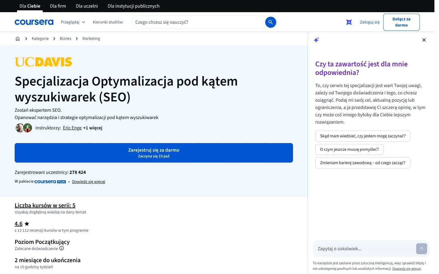Select suggestion Skąd mam wiedzieć, czy jestem mogę zaczynać?
The width and height of the screenshot is (439, 274).
tap(363, 136)
